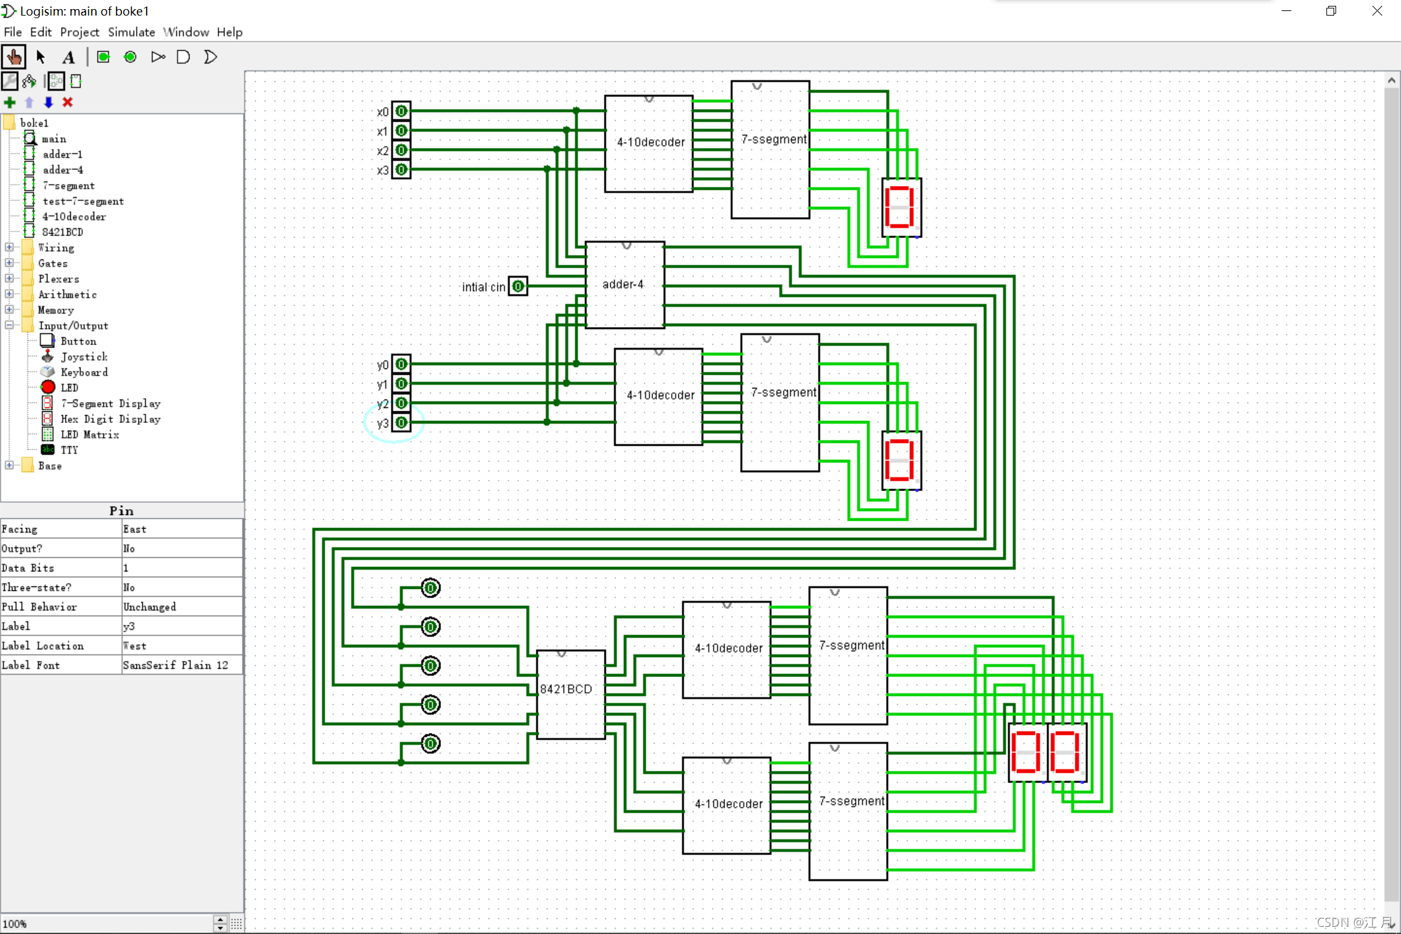The image size is (1401, 934).
Task: Select the Poke tool hand icon
Action: pos(14,57)
